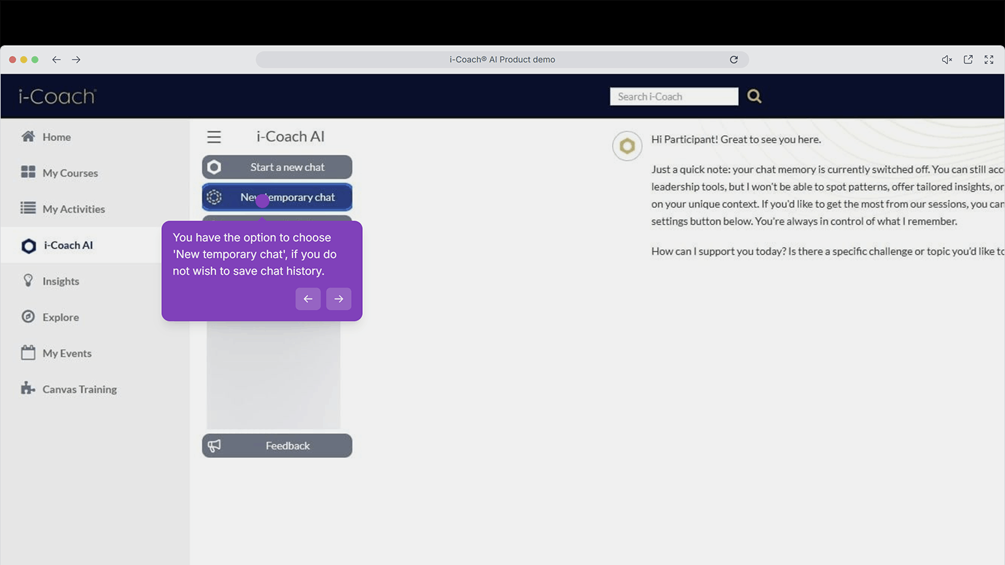The width and height of the screenshot is (1005, 565).
Task: Open the Explore compass item
Action: pyautogui.click(x=60, y=317)
